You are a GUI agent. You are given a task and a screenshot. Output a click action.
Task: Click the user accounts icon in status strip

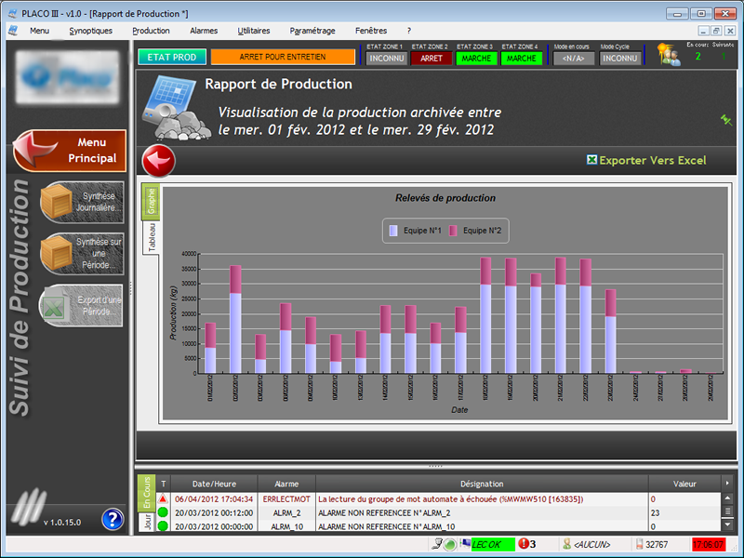point(669,55)
